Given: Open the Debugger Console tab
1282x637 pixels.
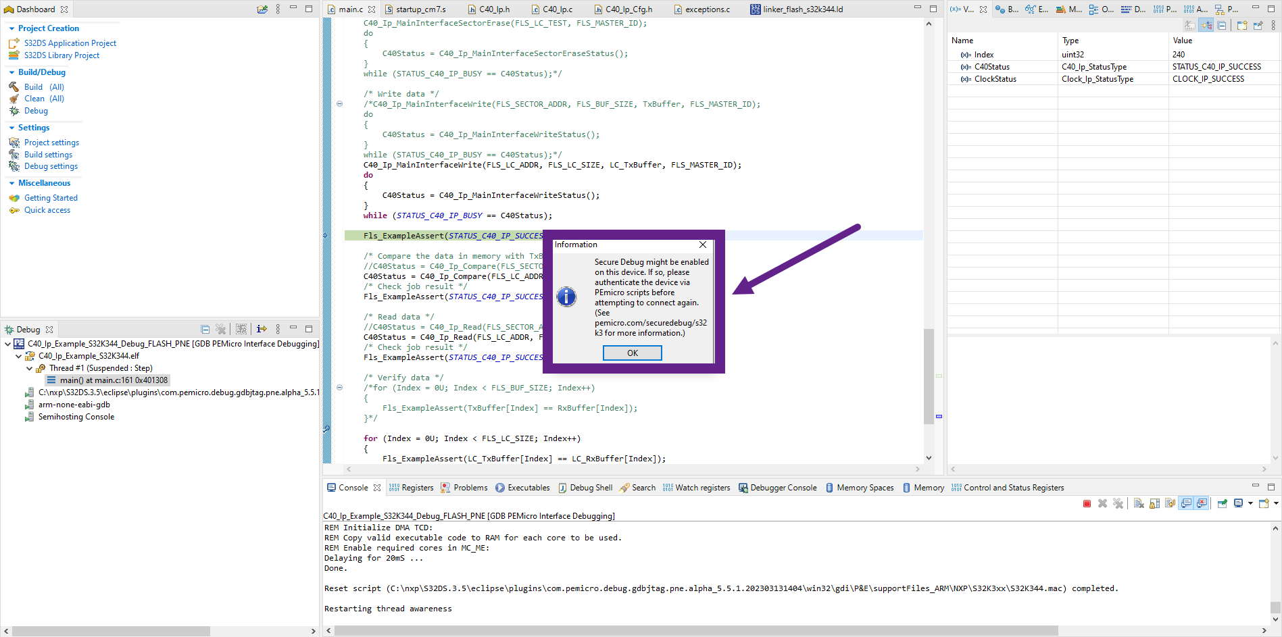Looking at the screenshot, I should pyautogui.click(x=777, y=488).
